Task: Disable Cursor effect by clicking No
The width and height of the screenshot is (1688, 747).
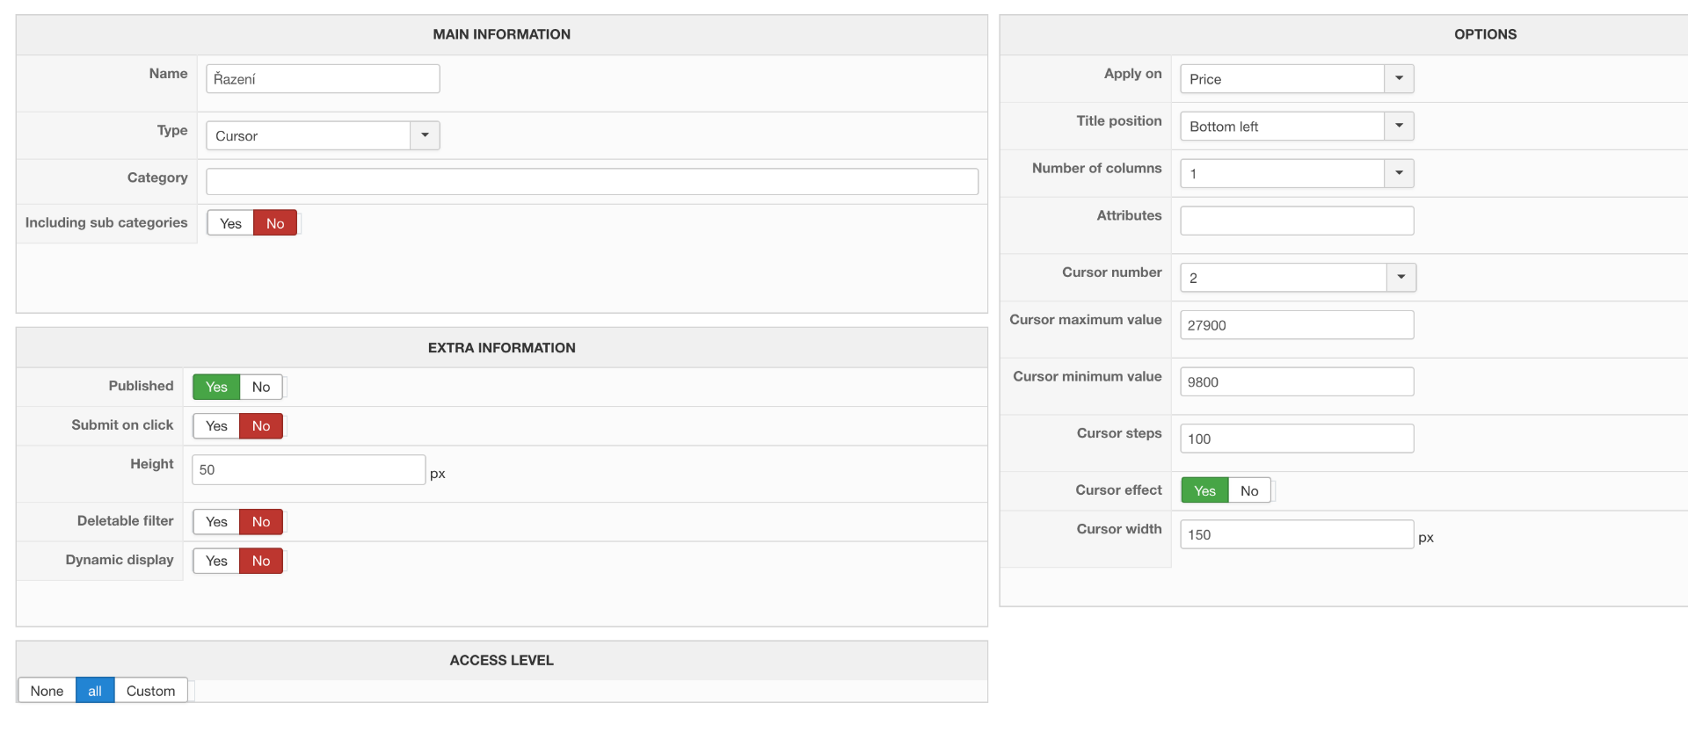Action: (1249, 491)
